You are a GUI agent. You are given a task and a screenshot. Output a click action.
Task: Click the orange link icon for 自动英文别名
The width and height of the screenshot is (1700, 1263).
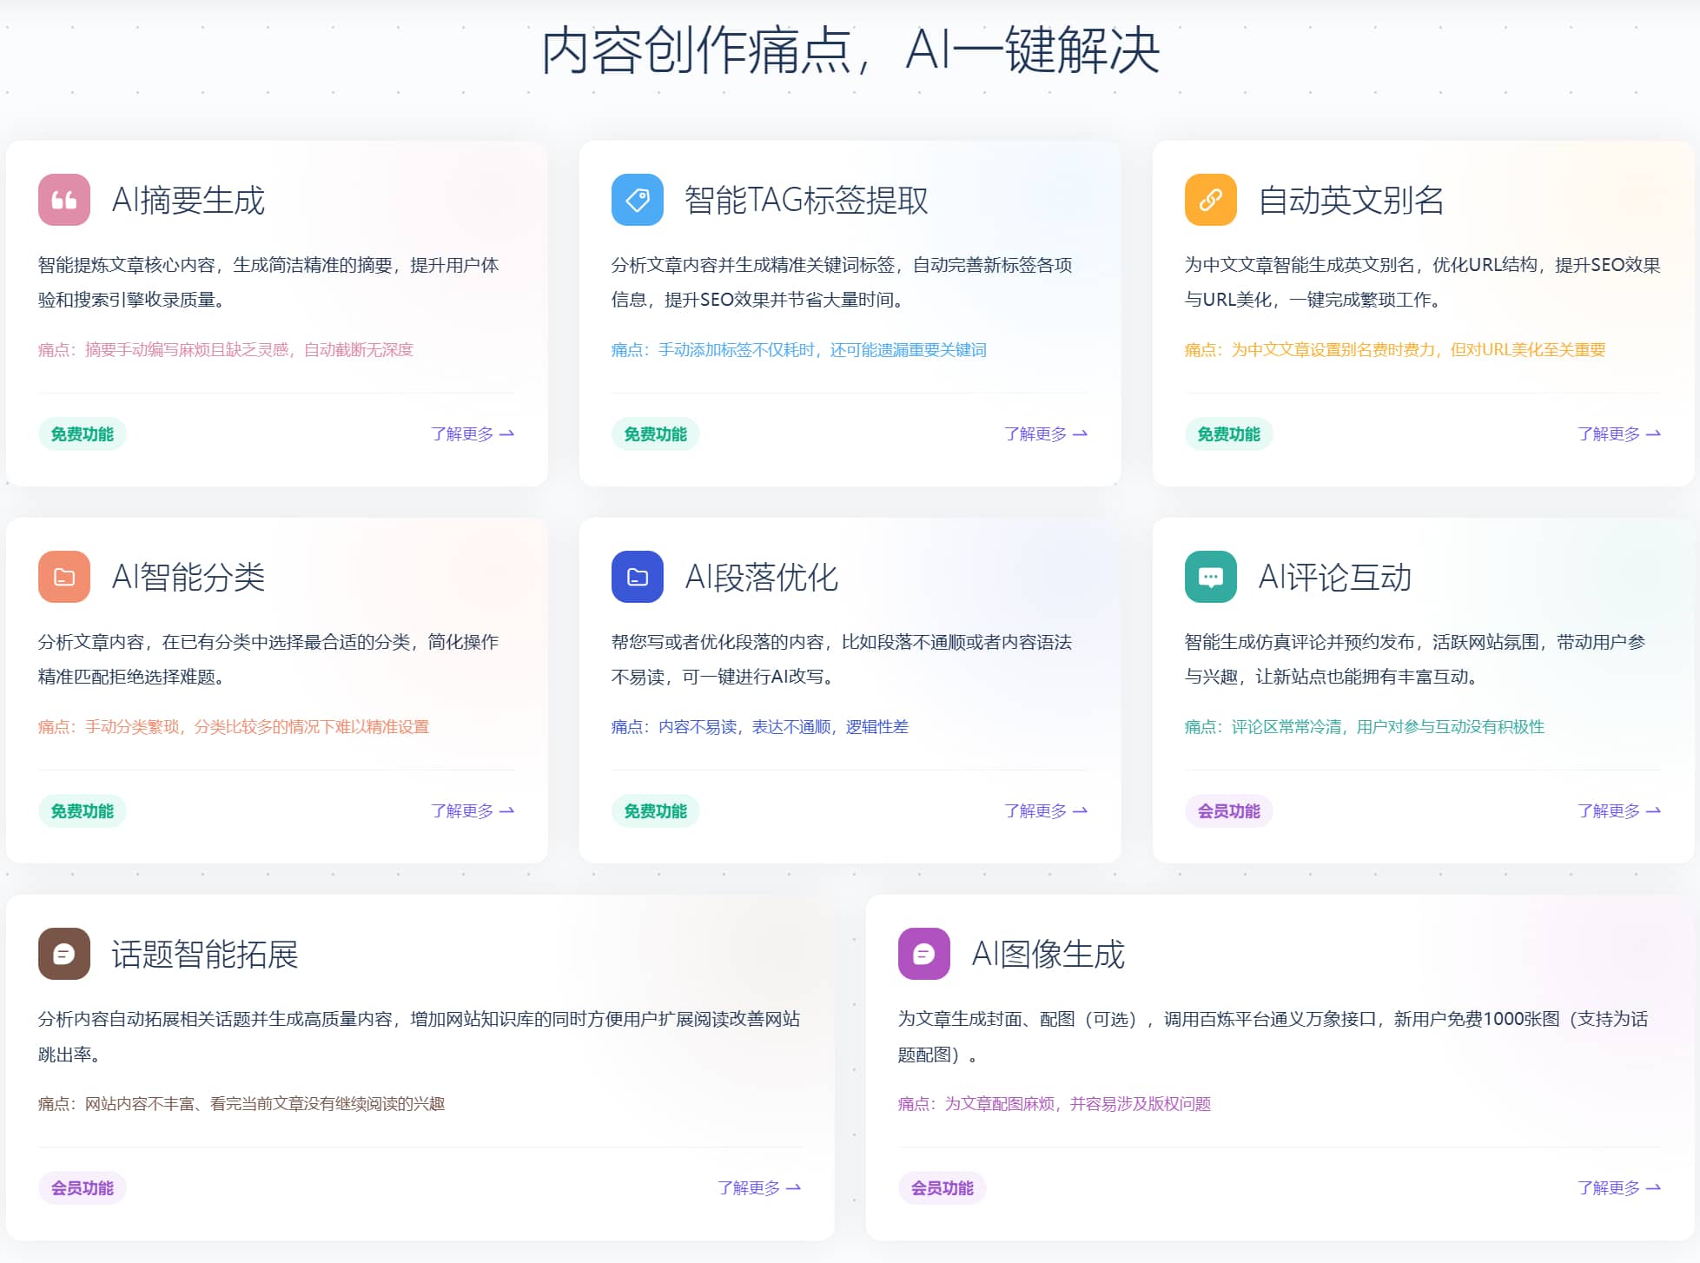click(x=1210, y=200)
